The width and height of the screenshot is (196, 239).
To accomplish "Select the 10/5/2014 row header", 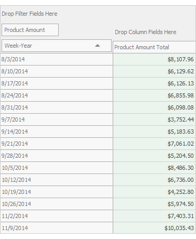I will (57, 168).
